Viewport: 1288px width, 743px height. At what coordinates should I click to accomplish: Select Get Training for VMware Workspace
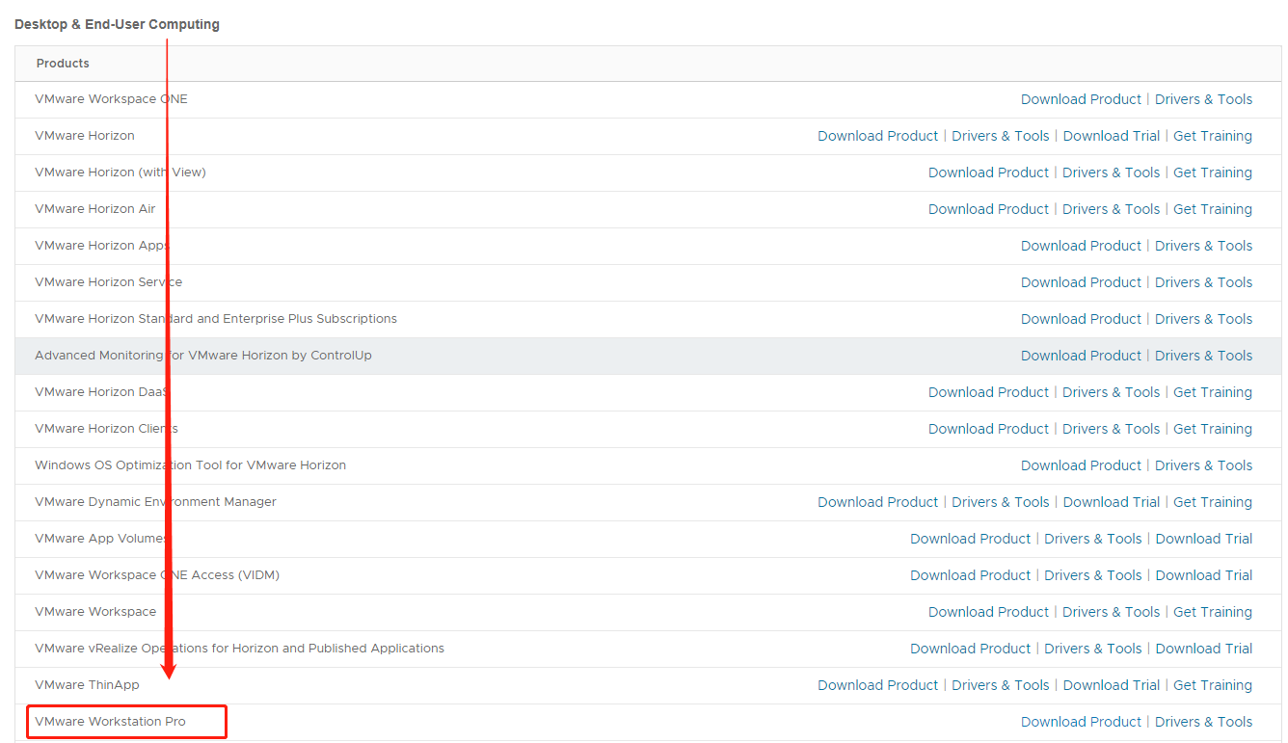point(1212,612)
